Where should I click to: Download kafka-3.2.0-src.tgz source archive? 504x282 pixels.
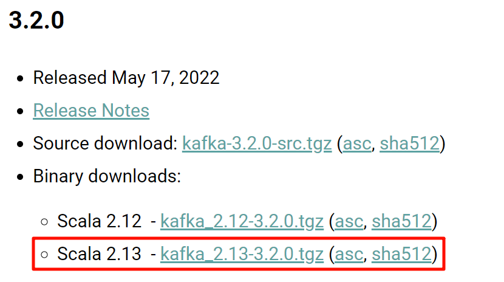[x=256, y=144]
